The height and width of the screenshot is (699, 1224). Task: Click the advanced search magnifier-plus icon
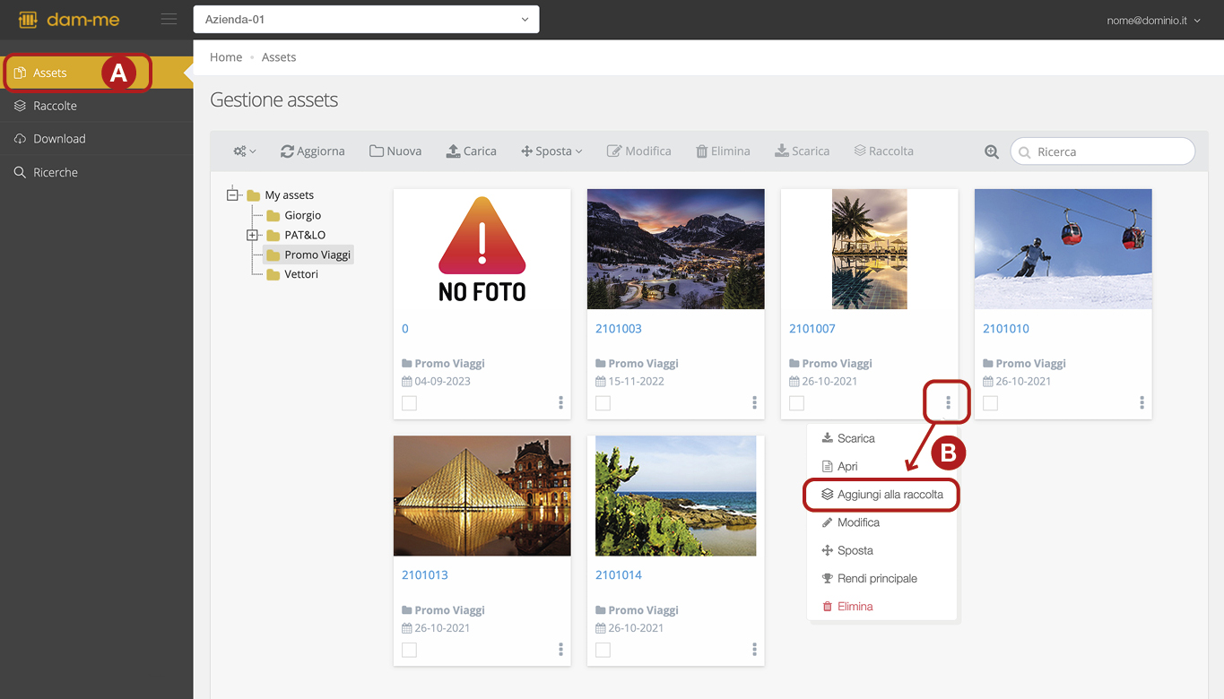tap(992, 152)
